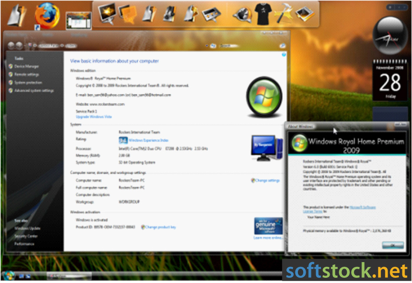Open the hammer tools icon in the dock
Screen dimensions: 412x283
click(x=284, y=13)
